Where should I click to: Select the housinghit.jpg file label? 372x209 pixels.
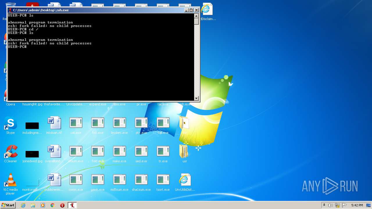click(32, 104)
